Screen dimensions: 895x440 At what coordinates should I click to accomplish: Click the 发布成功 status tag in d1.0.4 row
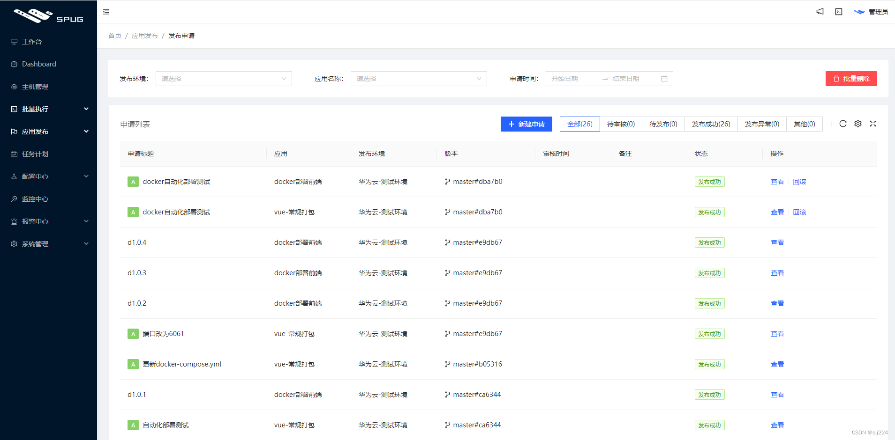pos(709,242)
